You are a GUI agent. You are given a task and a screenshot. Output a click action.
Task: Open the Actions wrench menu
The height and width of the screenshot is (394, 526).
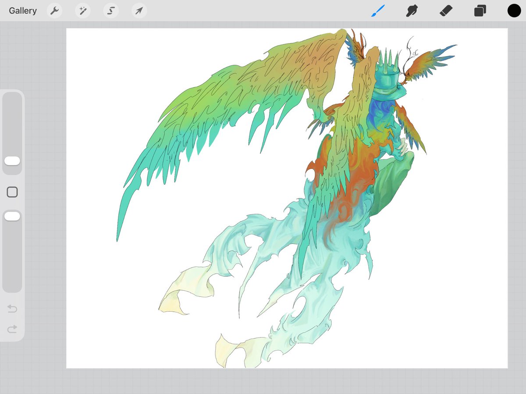(x=54, y=11)
